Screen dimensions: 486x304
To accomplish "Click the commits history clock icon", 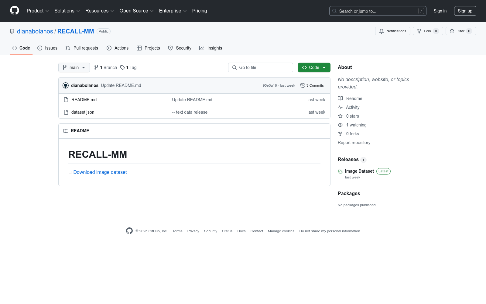I will pyautogui.click(x=303, y=85).
